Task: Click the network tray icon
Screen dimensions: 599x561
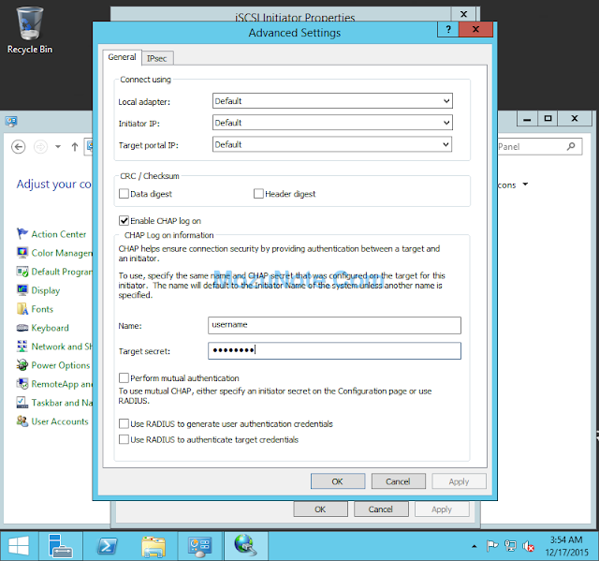Action: point(510,546)
